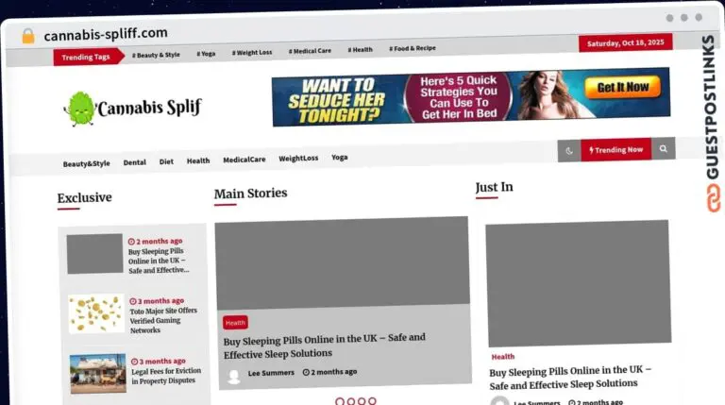Select the fourth carousel dot under Main Stories
The height and width of the screenshot is (405, 725).
point(372,401)
